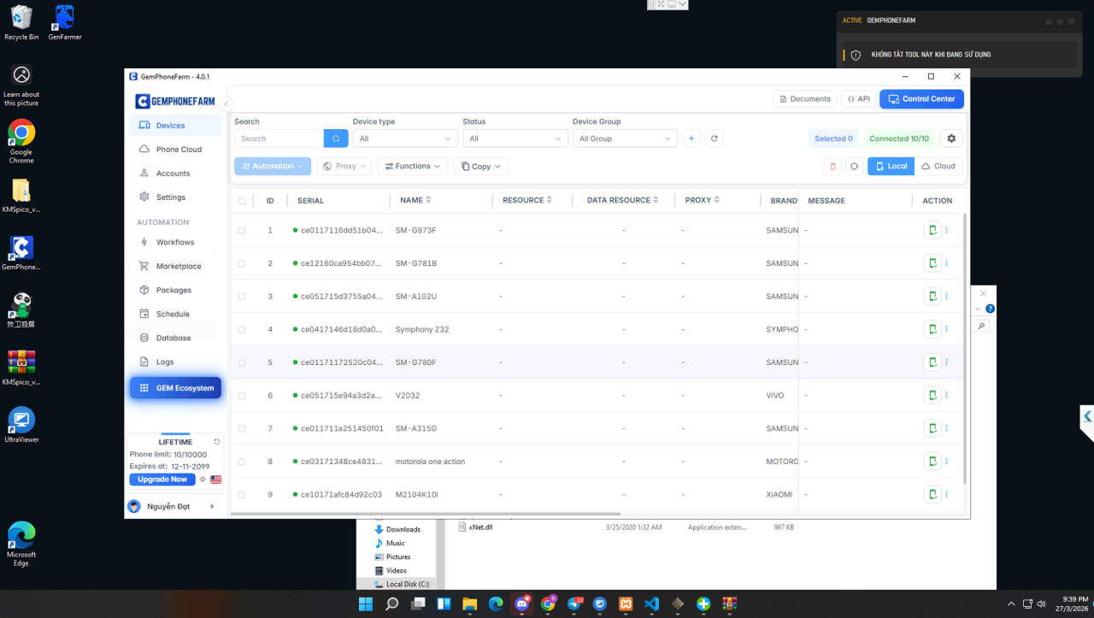Open the Device Group dropdown
The width and height of the screenshot is (1094, 618).
pos(625,138)
